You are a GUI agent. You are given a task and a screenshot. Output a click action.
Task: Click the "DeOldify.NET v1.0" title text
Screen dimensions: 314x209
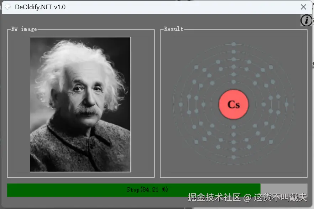[x=40, y=7]
